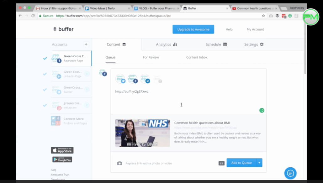Select greencross Instagram account

(x=71, y=105)
